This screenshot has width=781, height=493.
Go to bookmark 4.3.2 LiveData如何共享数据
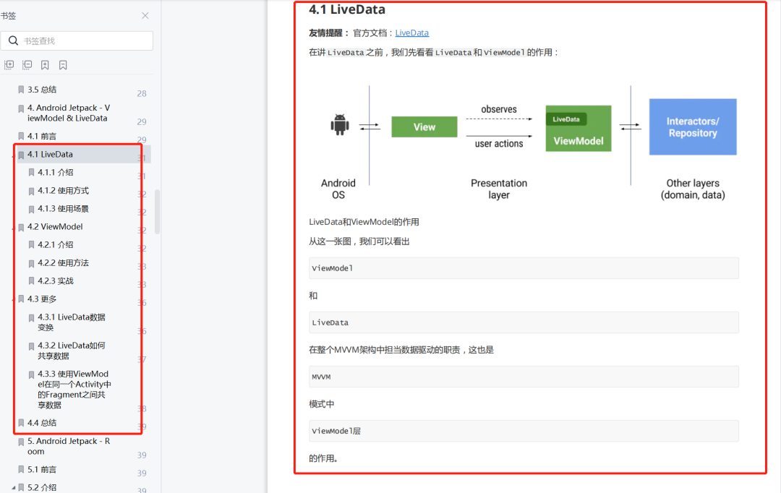(x=71, y=351)
